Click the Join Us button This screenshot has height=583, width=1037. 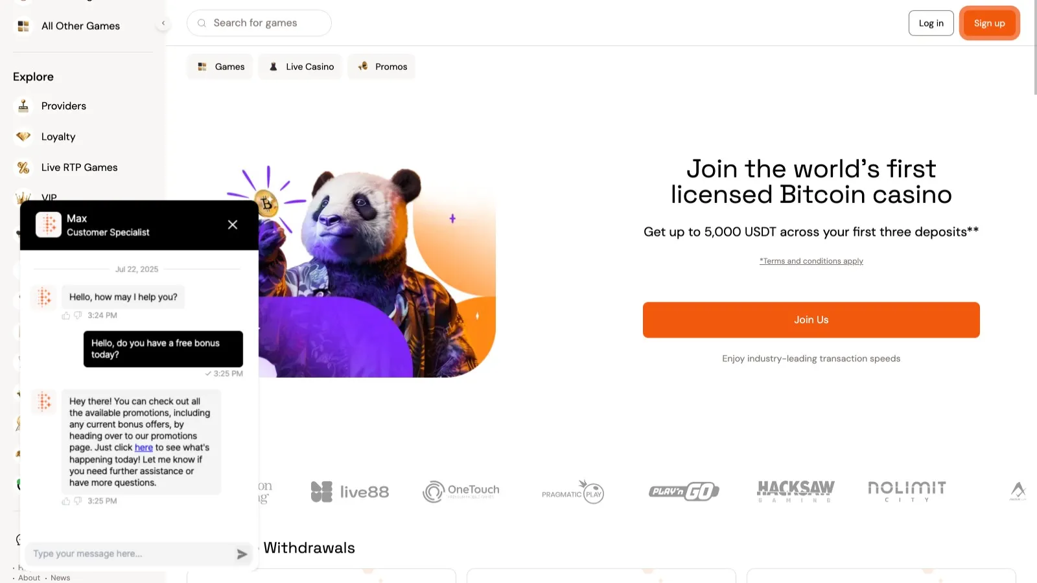(811, 320)
